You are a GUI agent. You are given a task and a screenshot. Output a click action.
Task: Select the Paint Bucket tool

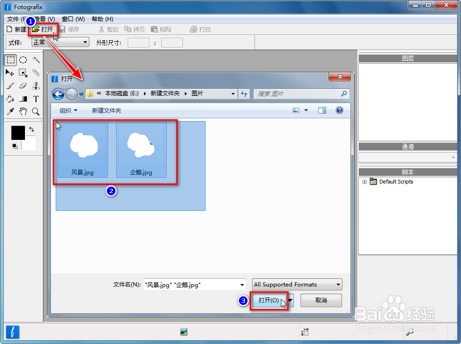(11, 98)
